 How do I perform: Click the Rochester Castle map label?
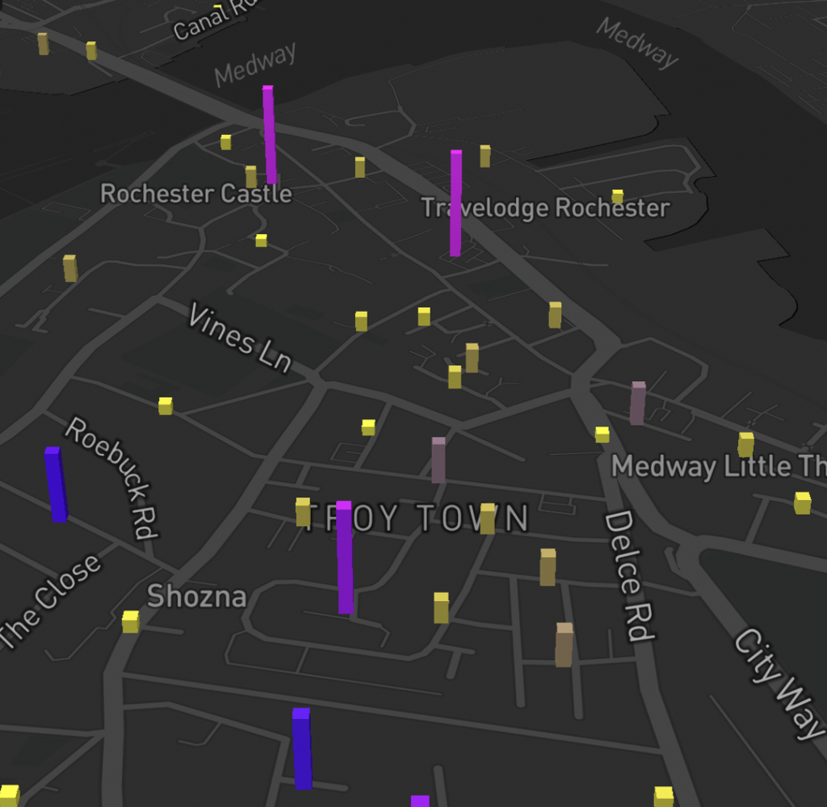point(195,194)
